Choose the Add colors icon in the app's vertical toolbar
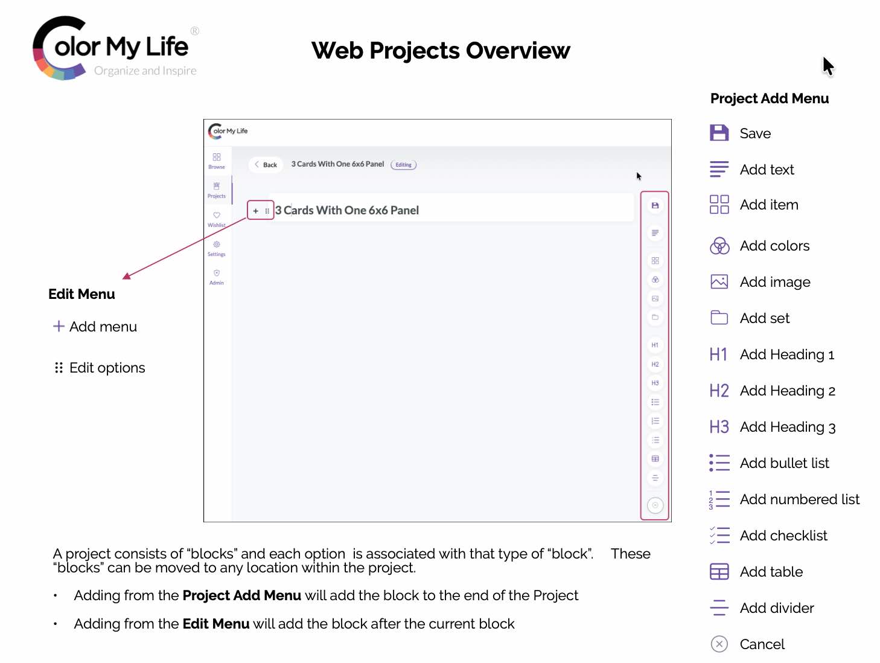The image size is (880, 663). coord(655,280)
